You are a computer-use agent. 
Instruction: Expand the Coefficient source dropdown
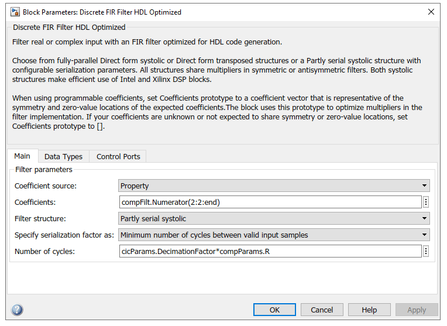click(x=274, y=186)
